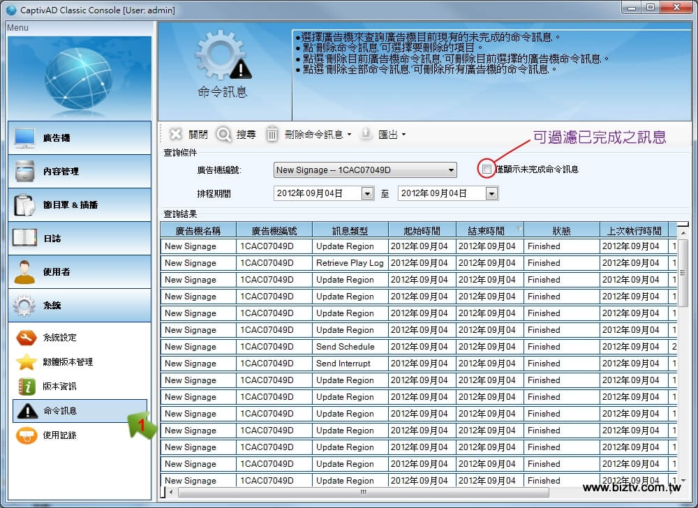Open the 內容管理 sidebar section
This screenshot has width=698, height=508.
[79, 172]
